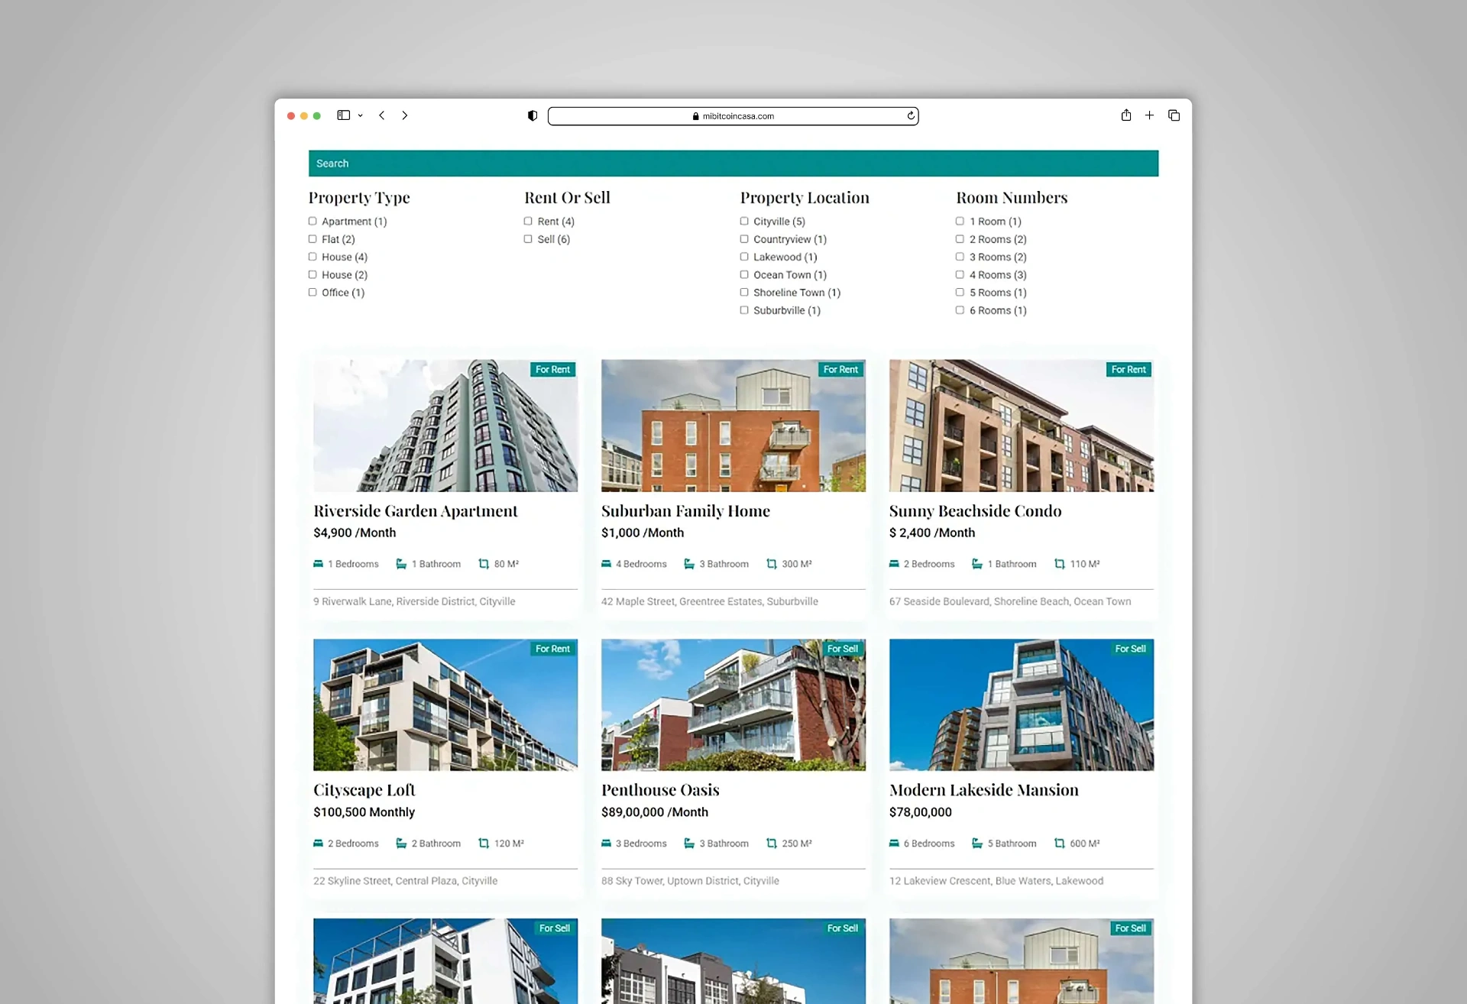Image resolution: width=1467 pixels, height=1004 pixels.
Task: Click area icon beside 250 M²
Action: (x=772, y=844)
